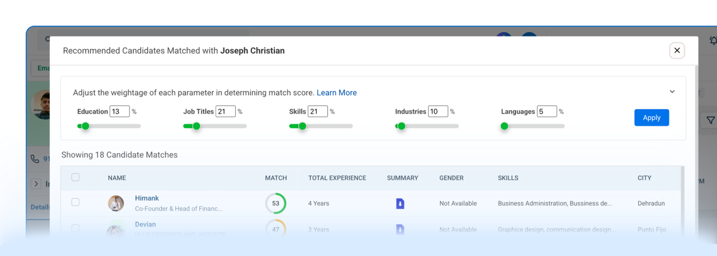Screen dimensions: 717x256
Task: Click the CITY column header
Action: (x=645, y=178)
